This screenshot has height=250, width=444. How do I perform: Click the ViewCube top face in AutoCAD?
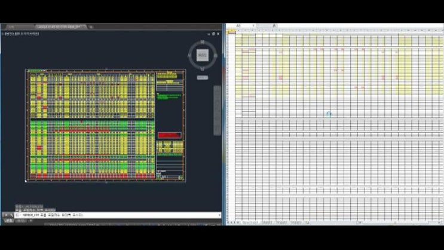[x=203, y=55]
